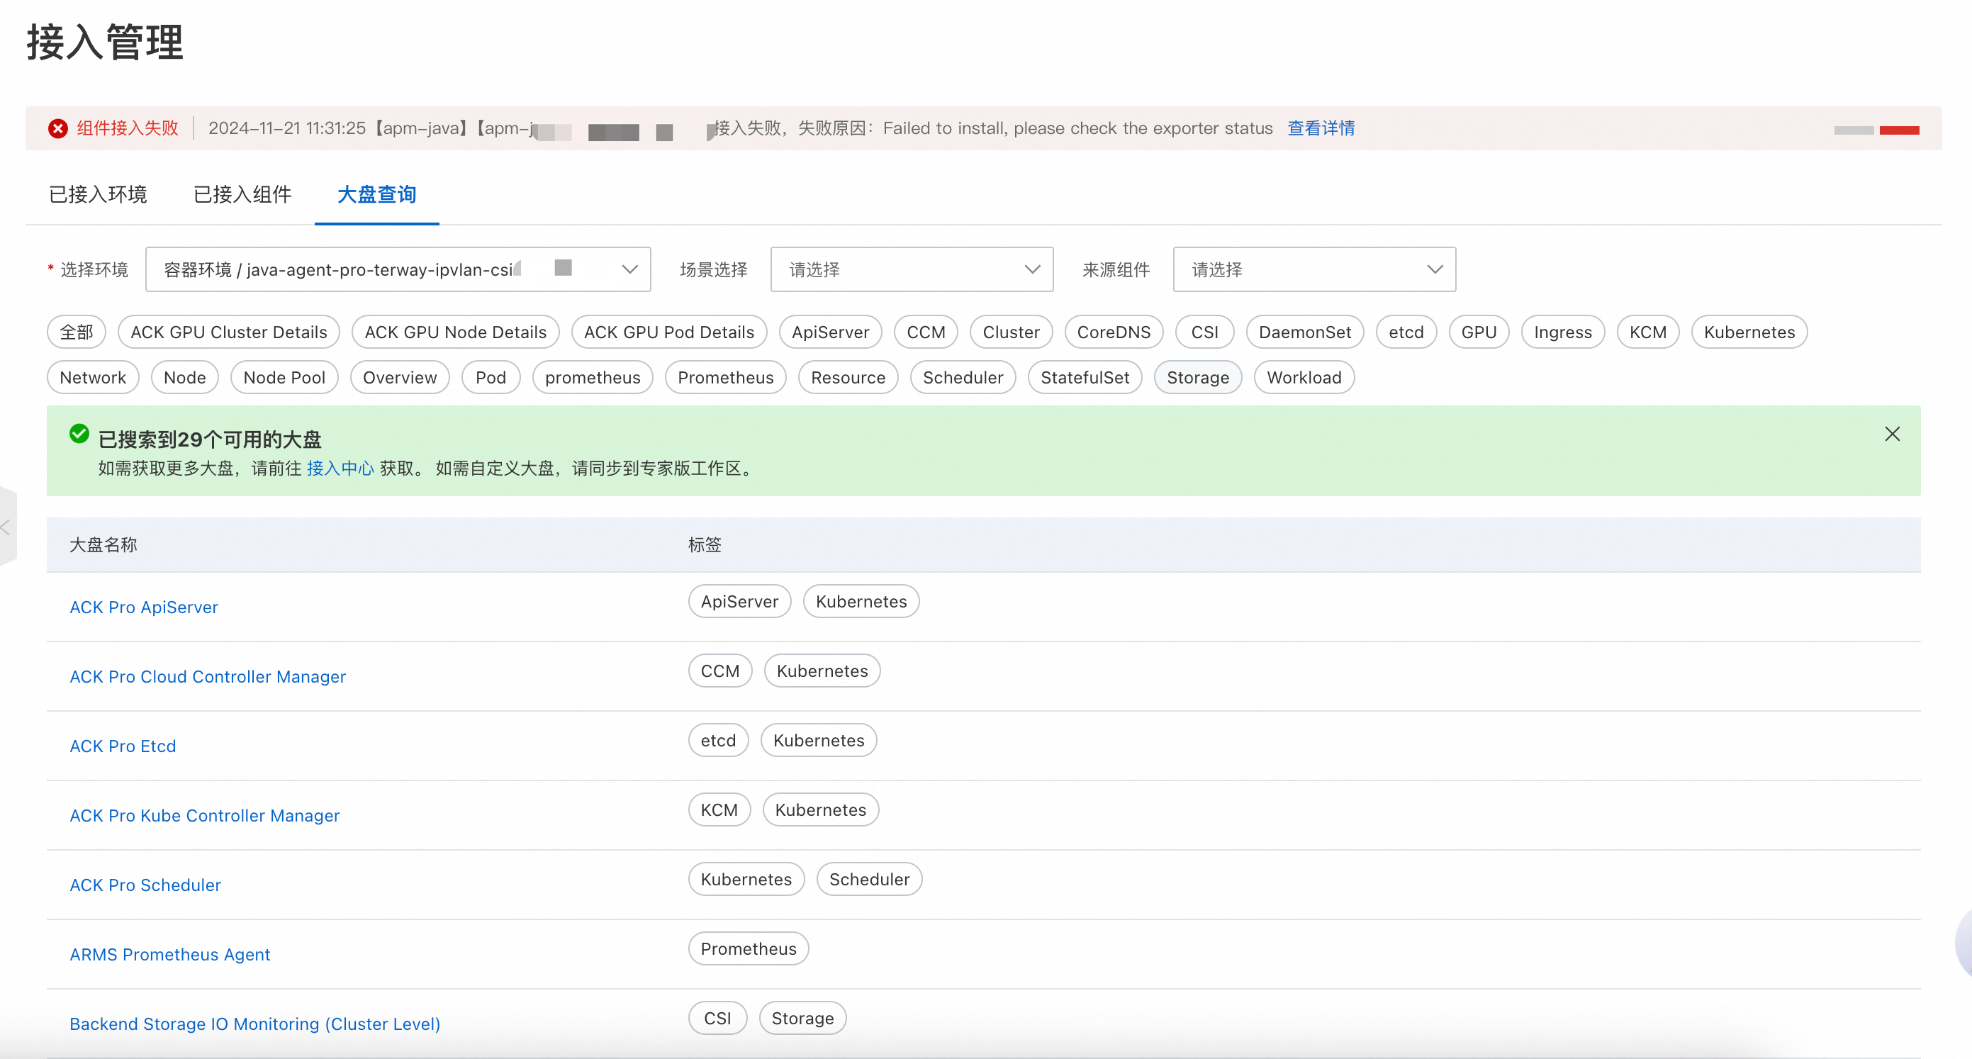Click CSI label in Backend Storage row
Screen dimensions: 1972x1059
tap(718, 1019)
